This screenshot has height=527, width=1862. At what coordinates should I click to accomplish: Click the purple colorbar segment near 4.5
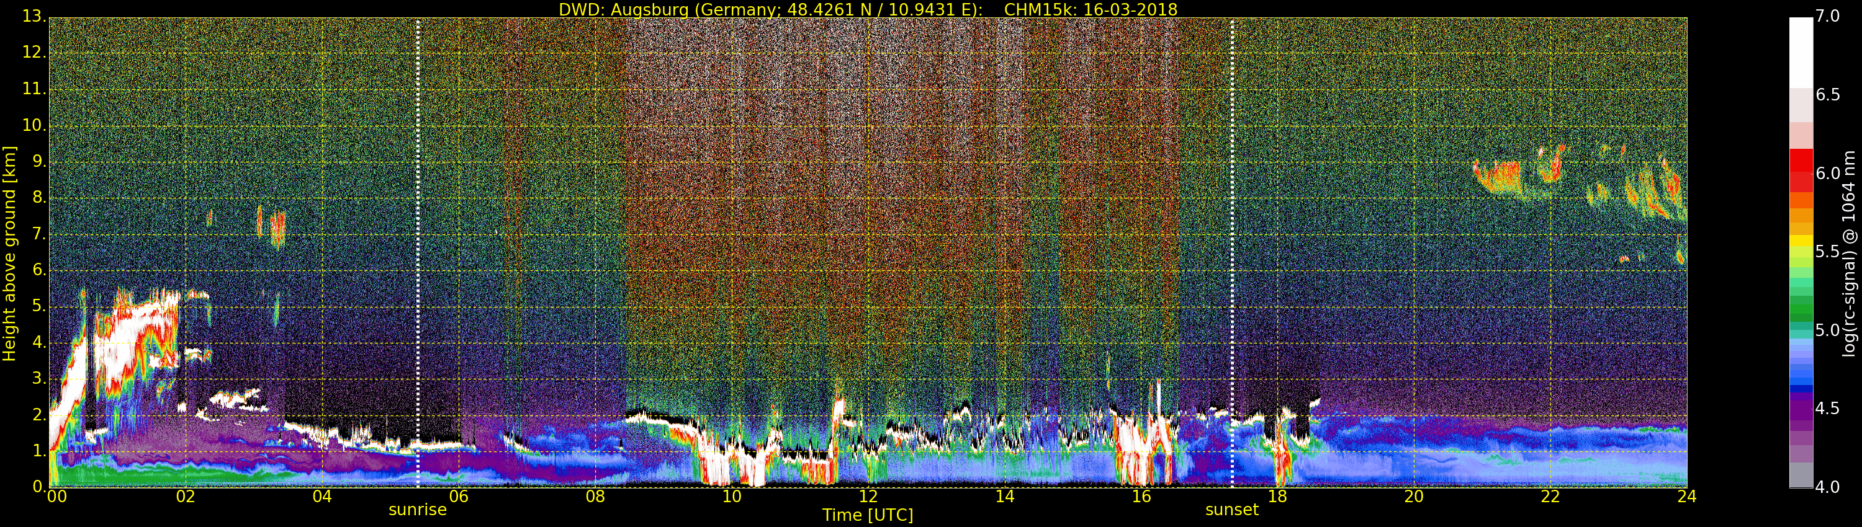[x=1801, y=409]
